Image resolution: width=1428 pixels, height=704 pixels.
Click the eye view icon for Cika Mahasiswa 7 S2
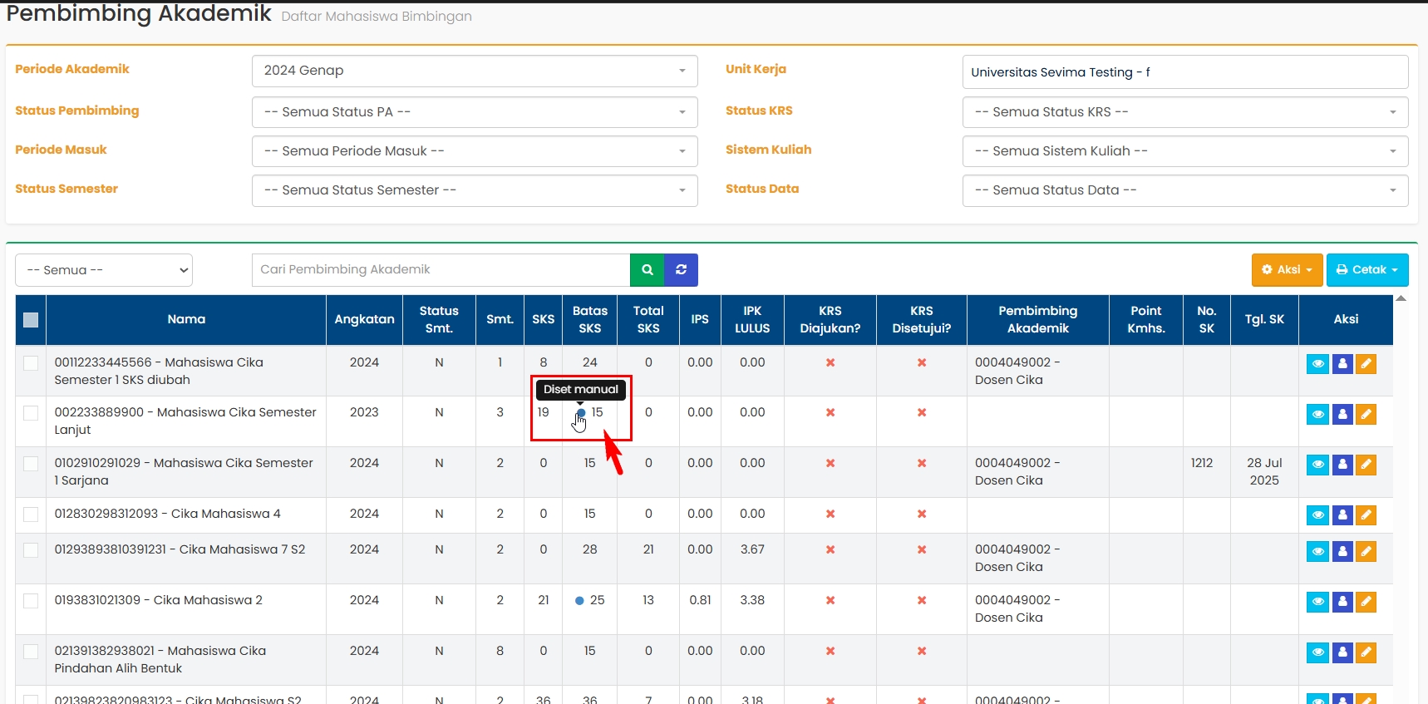[x=1317, y=551]
